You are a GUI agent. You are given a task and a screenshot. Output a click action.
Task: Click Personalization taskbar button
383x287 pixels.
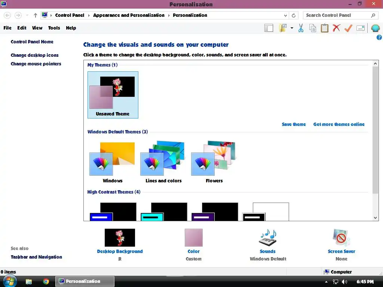85,281
